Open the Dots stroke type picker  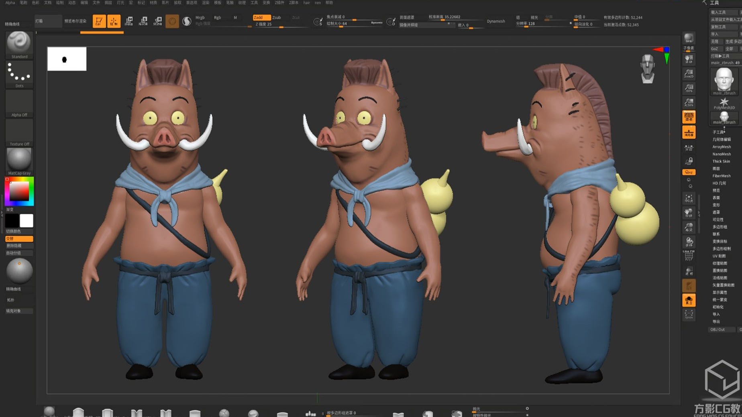click(19, 74)
